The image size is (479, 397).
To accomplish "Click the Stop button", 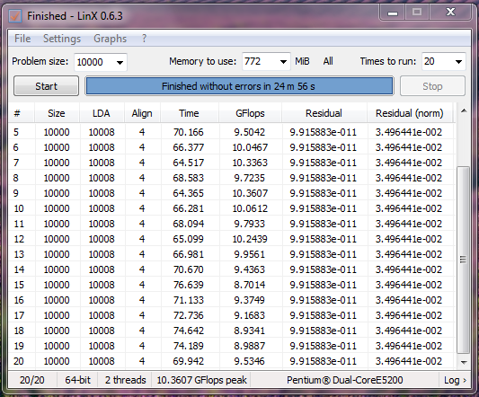I will point(432,86).
